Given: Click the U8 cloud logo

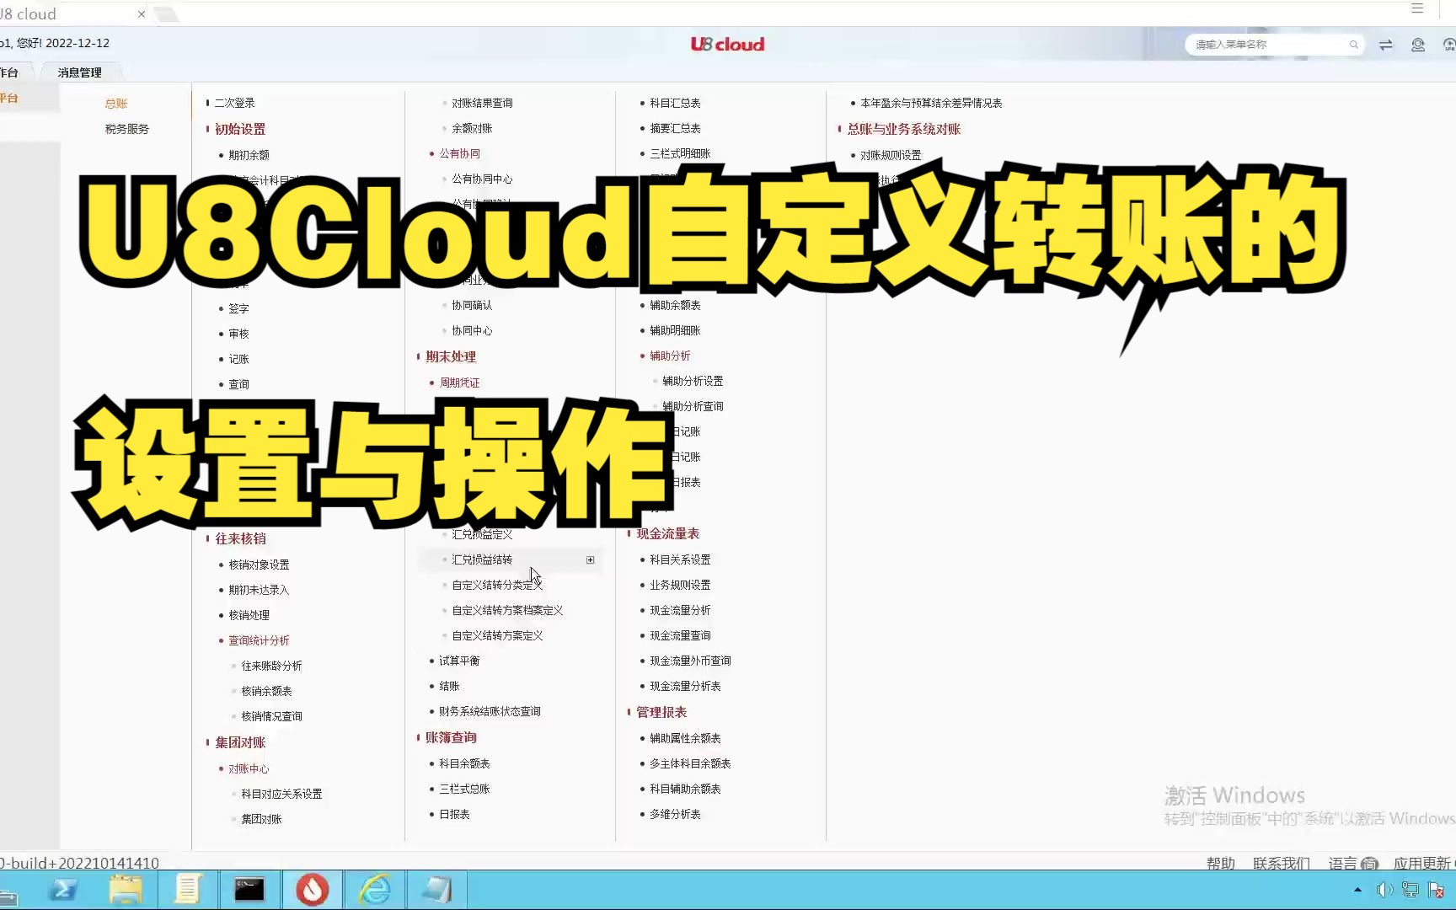Looking at the screenshot, I should pos(727,45).
